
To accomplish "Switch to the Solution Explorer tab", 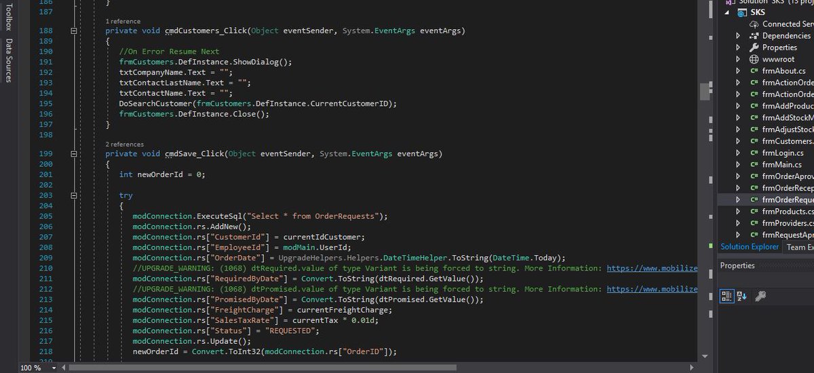I will [750, 247].
